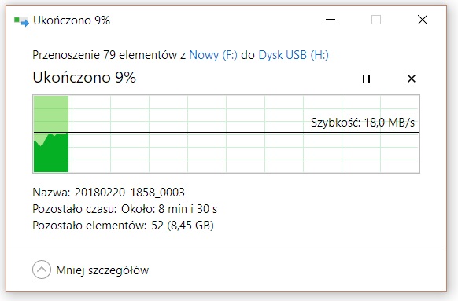Click the file name 20180220-1858_0003
This screenshot has height=301, width=458.
(130, 193)
